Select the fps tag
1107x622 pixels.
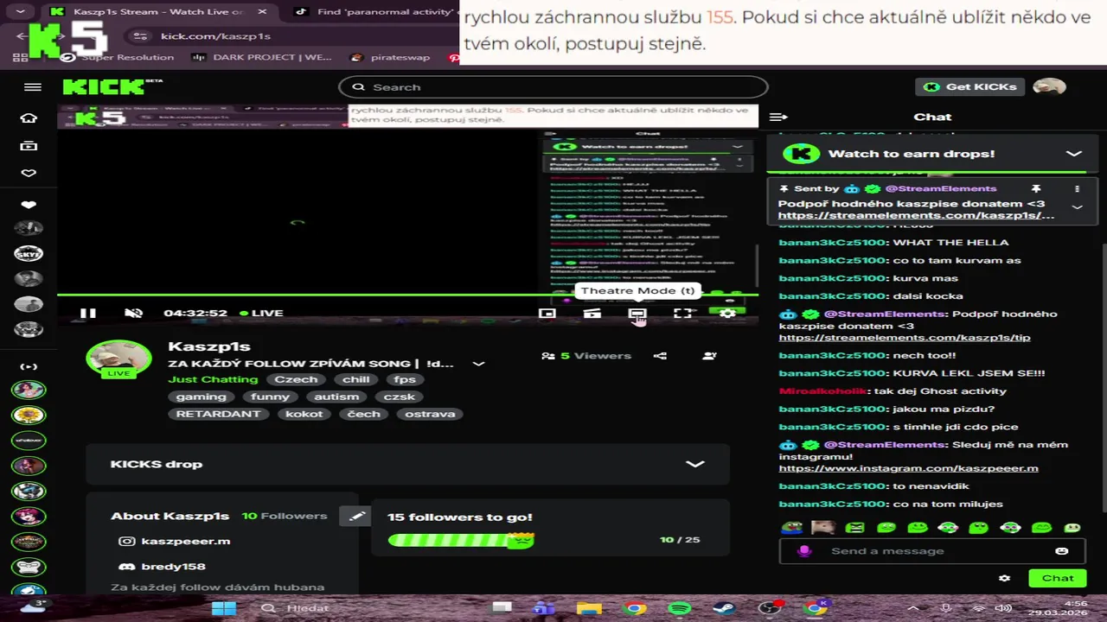point(405,379)
